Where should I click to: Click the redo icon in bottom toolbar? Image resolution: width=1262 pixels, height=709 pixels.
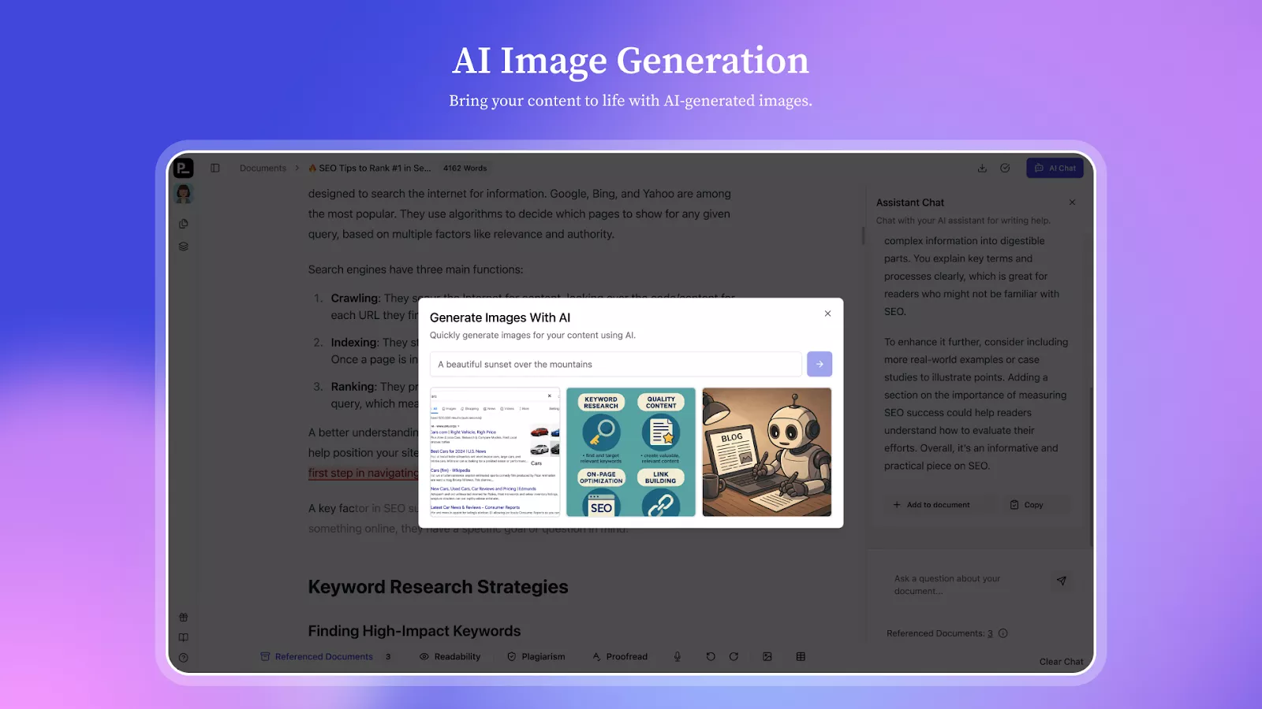tap(734, 656)
